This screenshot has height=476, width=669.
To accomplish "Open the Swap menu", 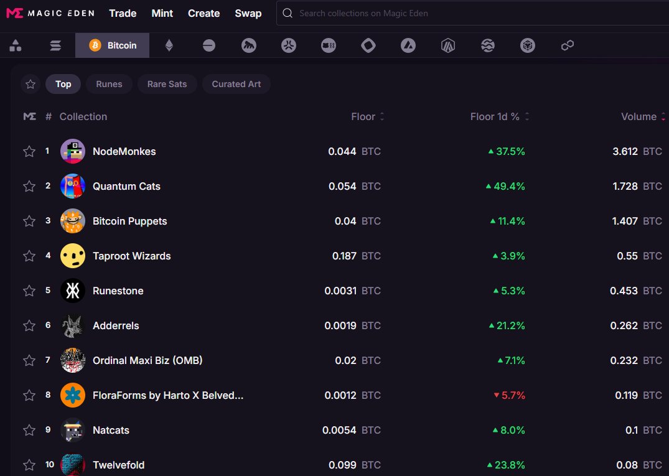I will tap(248, 13).
